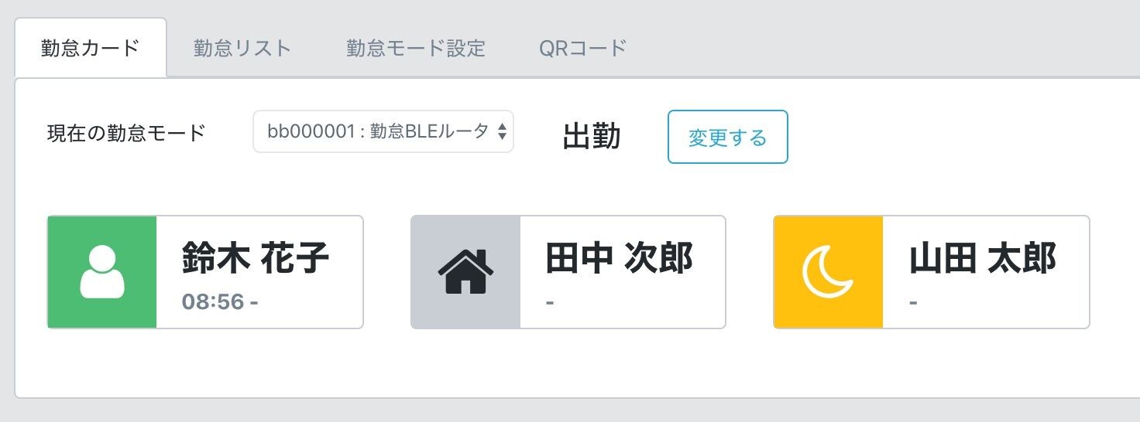This screenshot has width=1140, height=422.
Task: Select the 山田 太郎 name on his card
Action: pos(983,257)
